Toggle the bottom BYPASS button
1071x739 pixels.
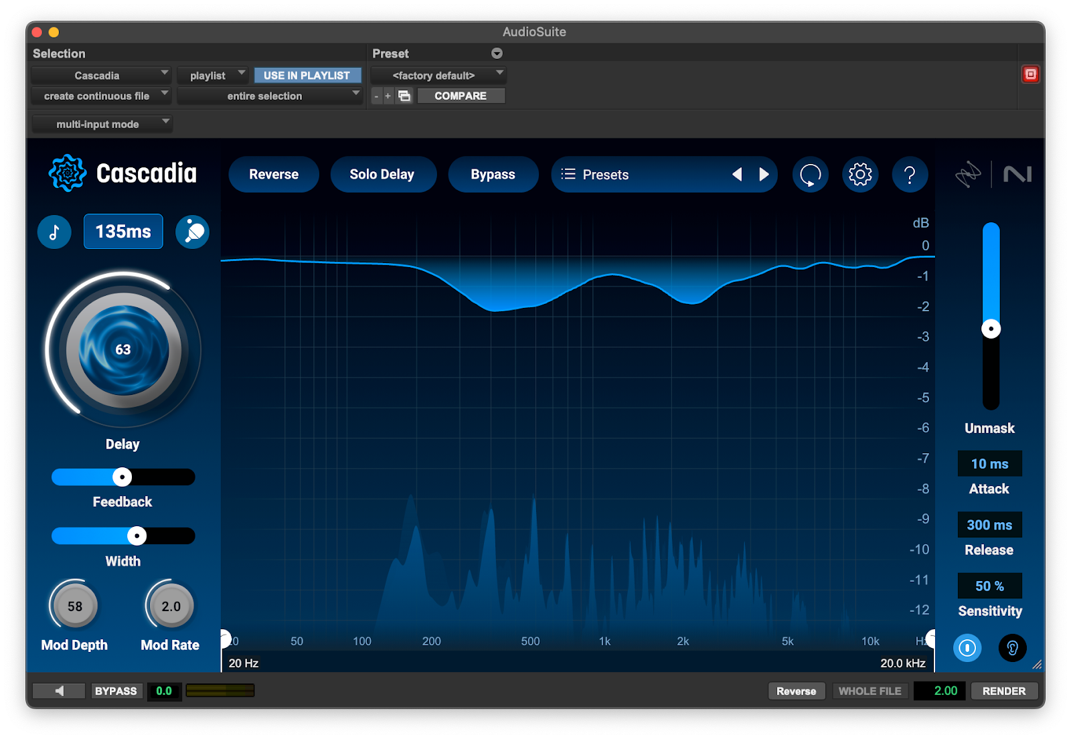click(116, 691)
